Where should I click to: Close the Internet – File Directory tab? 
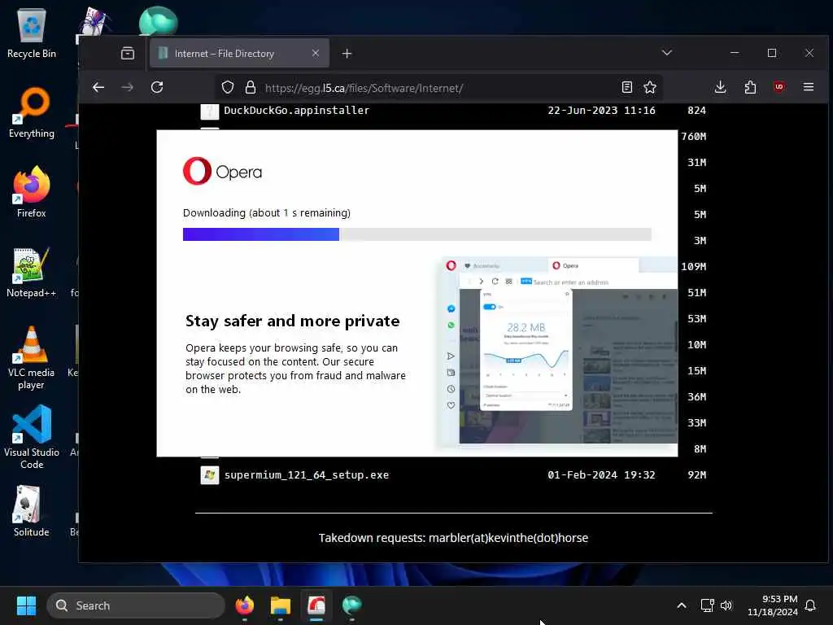coord(316,53)
